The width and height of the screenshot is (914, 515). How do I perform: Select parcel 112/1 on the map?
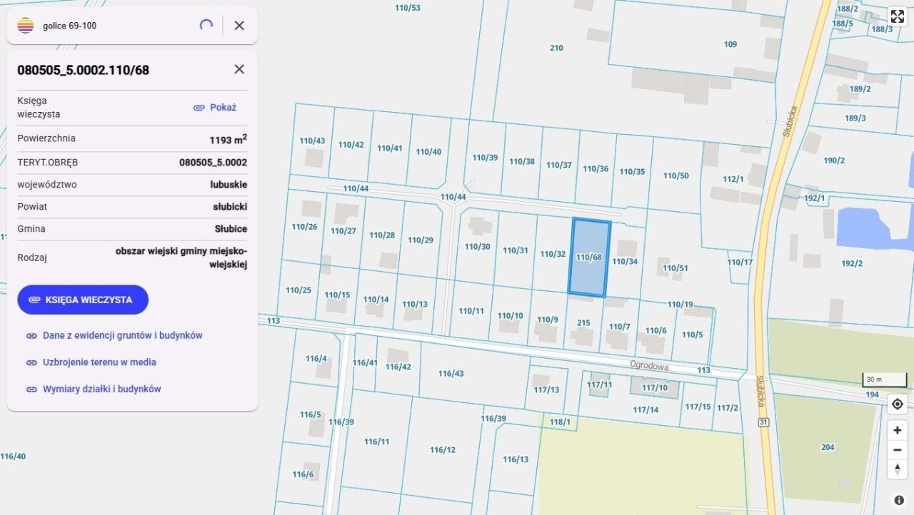(x=733, y=179)
